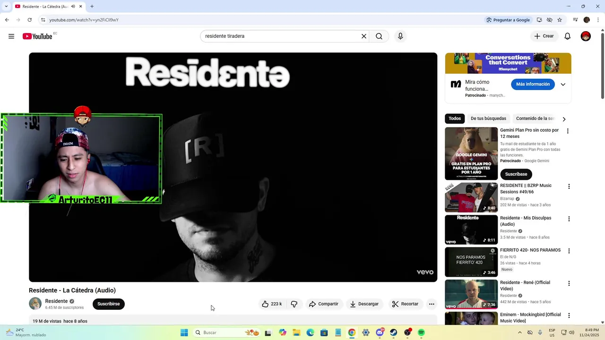Select the Todos filter chip
The image size is (605, 340).
tap(455, 119)
